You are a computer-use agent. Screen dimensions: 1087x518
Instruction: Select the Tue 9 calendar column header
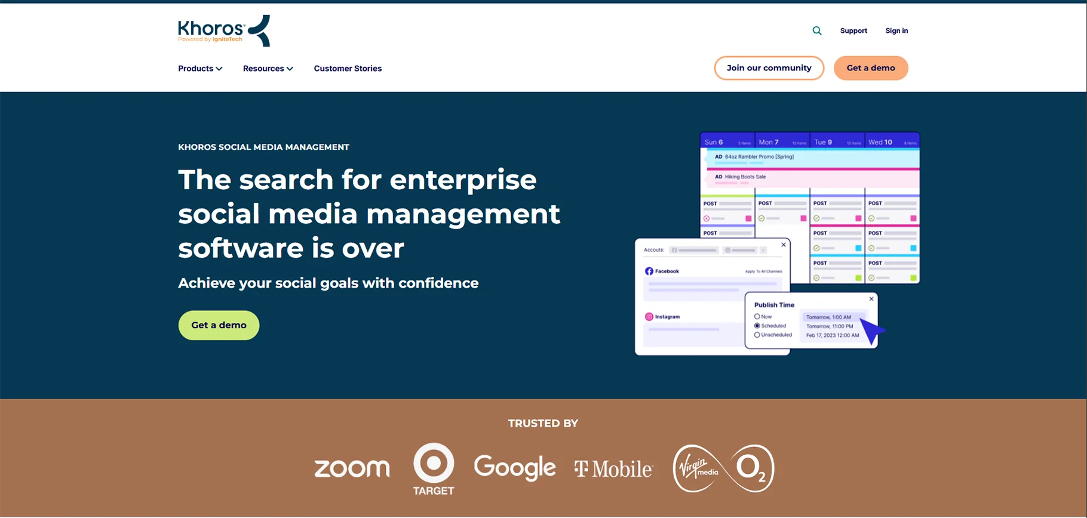(x=837, y=142)
